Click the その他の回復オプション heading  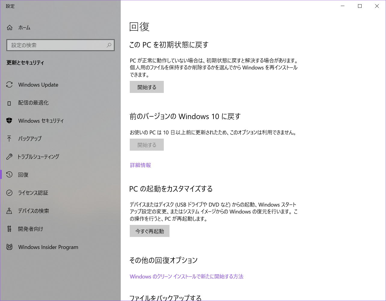163,260
